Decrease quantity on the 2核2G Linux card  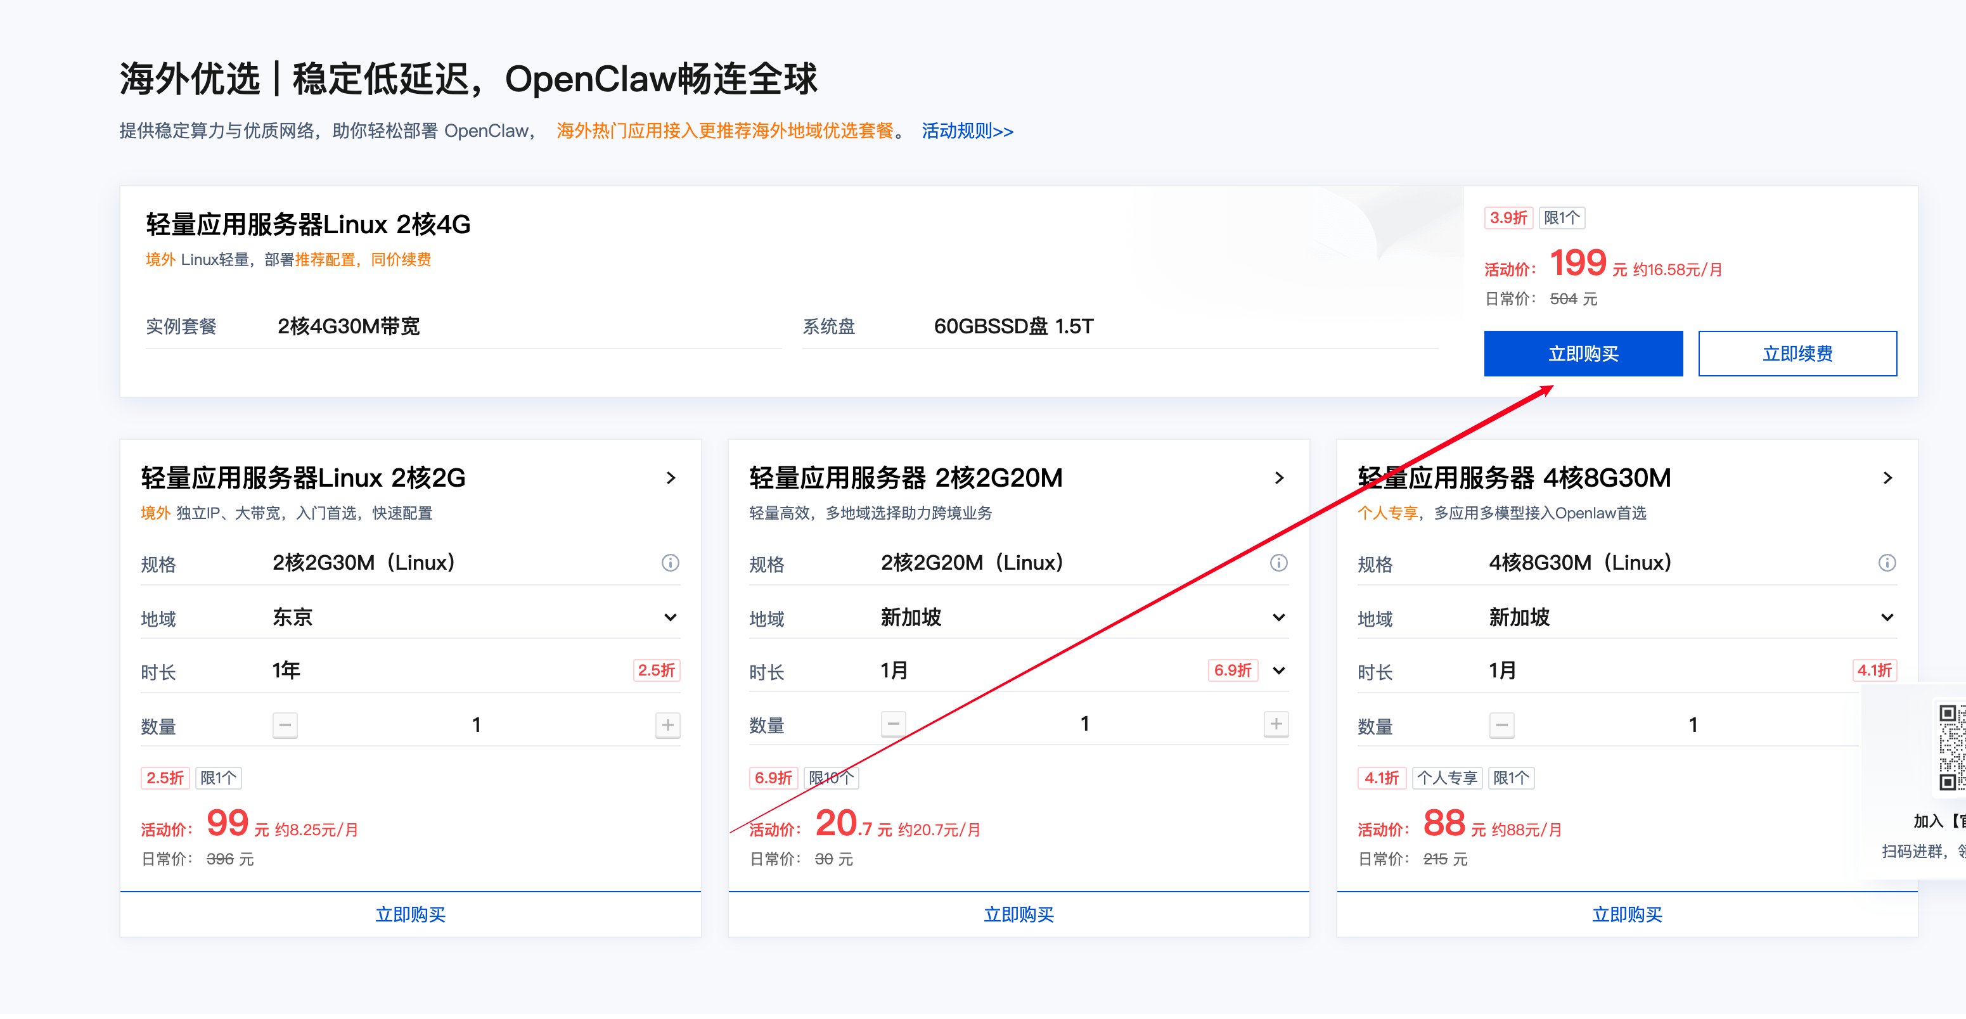point(285,724)
